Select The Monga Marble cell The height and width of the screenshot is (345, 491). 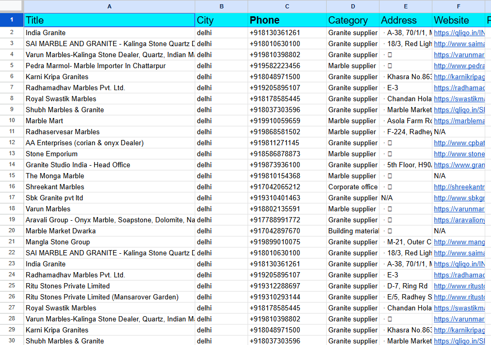coord(109,176)
